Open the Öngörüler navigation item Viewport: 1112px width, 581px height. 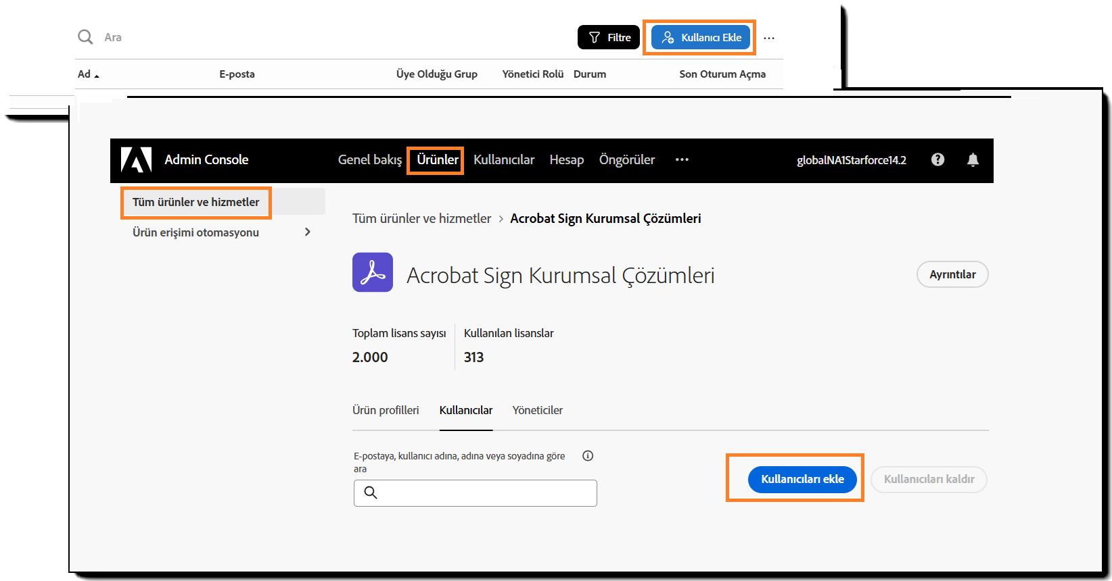tap(627, 159)
